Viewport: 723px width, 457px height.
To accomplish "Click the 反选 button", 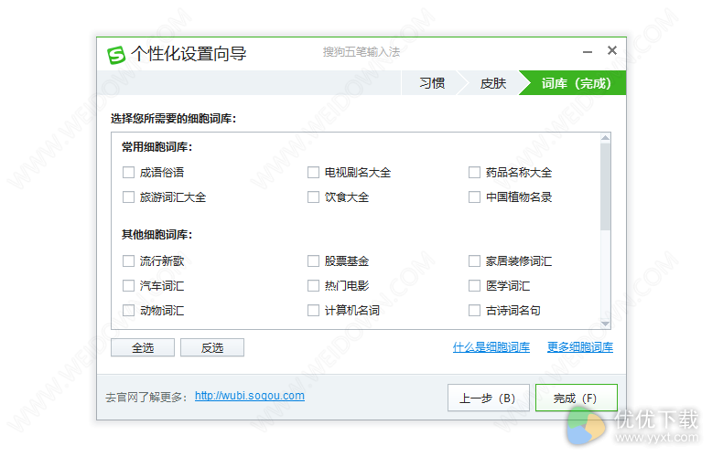I will [x=212, y=347].
